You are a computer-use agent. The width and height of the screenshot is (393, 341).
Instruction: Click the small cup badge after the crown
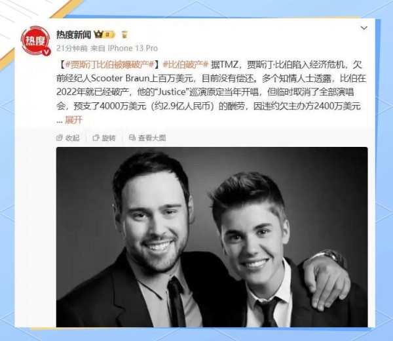tap(124, 34)
